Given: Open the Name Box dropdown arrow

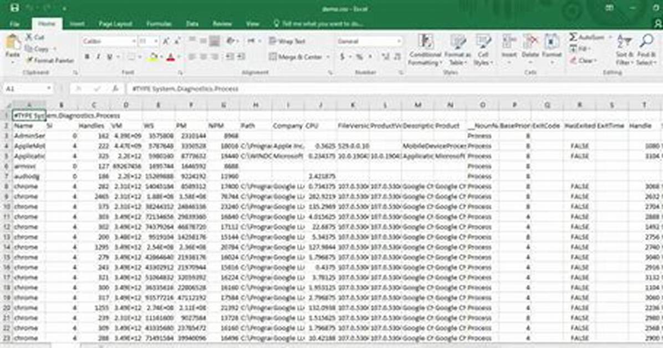Looking at the screenshot, I should tap(49, 89).
